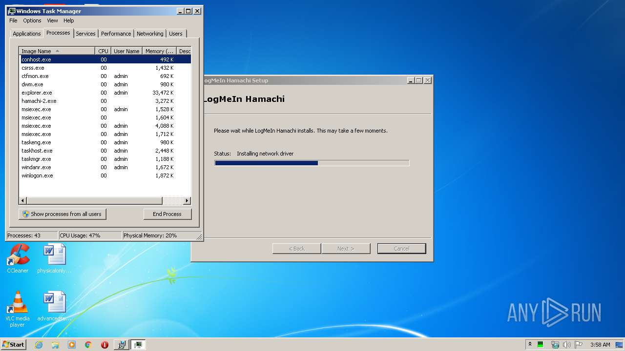625x351 pixels.
Task: Switch to the Applications tab
Action: pyautogui.click(x=26, y=34)
